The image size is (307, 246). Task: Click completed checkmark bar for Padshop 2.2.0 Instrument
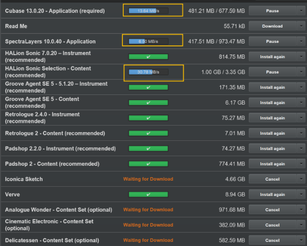point(148,149)
